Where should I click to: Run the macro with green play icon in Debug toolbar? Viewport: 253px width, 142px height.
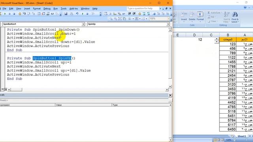pyautogui.click(x=5, y=14)
